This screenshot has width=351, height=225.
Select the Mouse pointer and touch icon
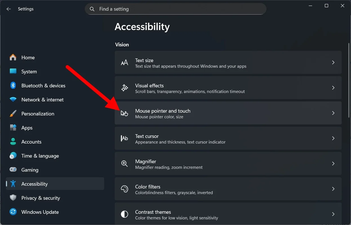coord(124,113)
